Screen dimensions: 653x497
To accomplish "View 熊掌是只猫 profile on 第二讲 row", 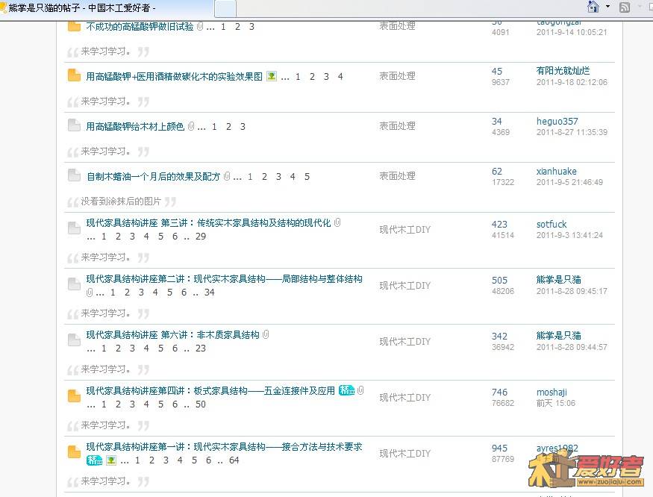I will click(x=558, y=280).
